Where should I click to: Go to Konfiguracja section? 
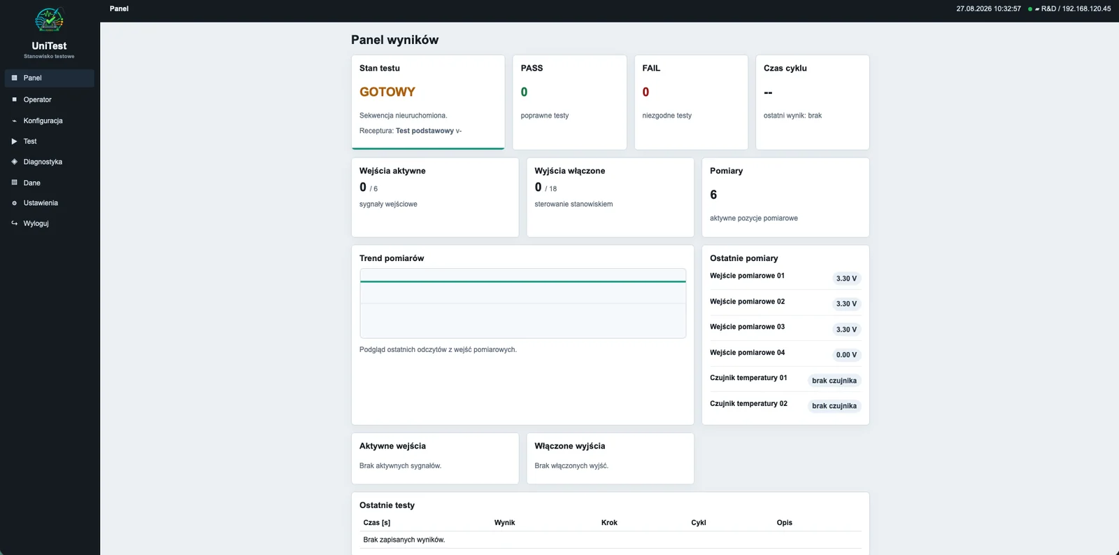coord(49,120)
